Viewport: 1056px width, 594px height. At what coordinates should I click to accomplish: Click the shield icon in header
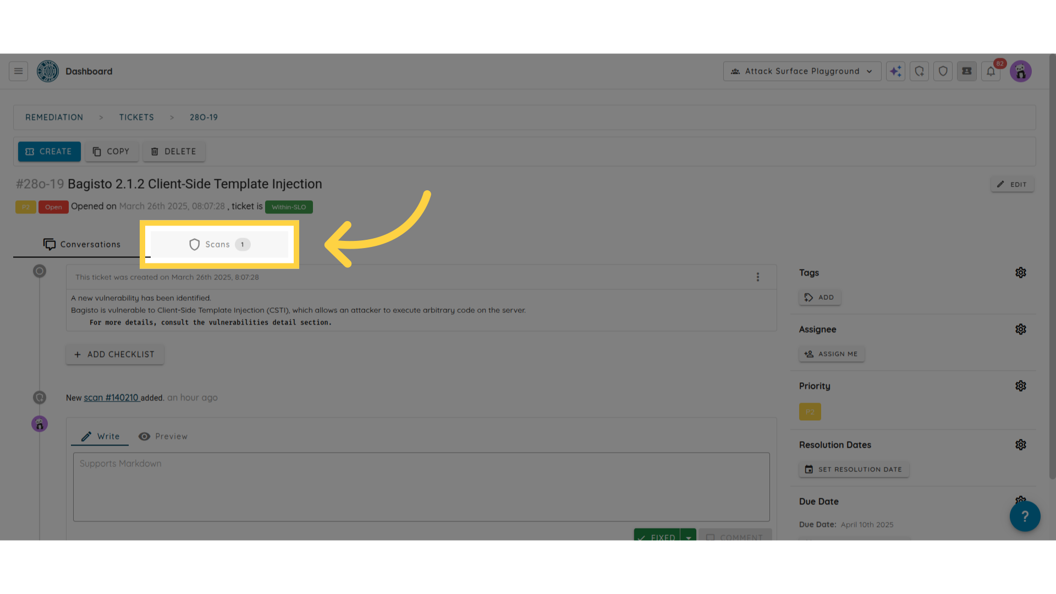point(943,71)
